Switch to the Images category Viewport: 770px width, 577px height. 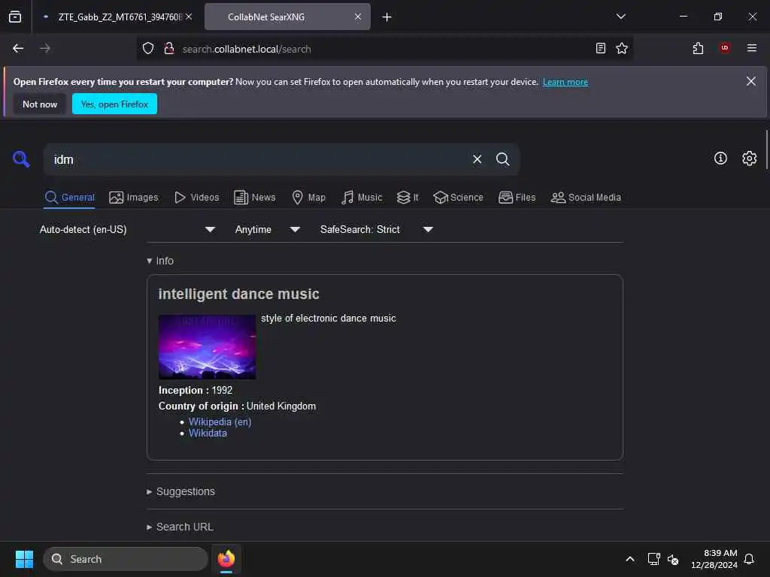[134, 198]
